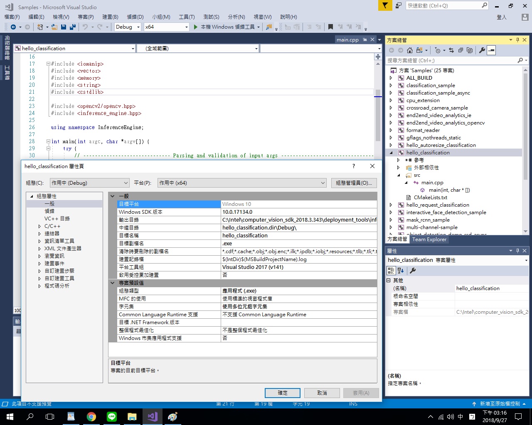Viewport: 532px width, 425px height.
Task: Select VC++ 目錄 in the property tree
Action: click(57, 219)
